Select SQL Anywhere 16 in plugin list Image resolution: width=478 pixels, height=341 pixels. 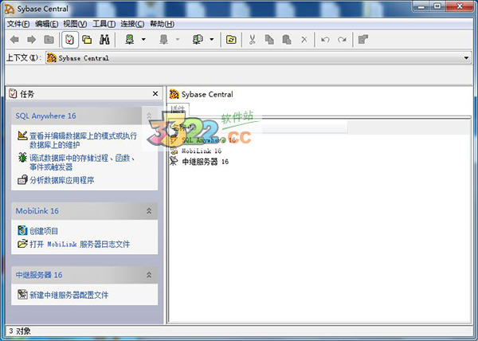(209, 140)
